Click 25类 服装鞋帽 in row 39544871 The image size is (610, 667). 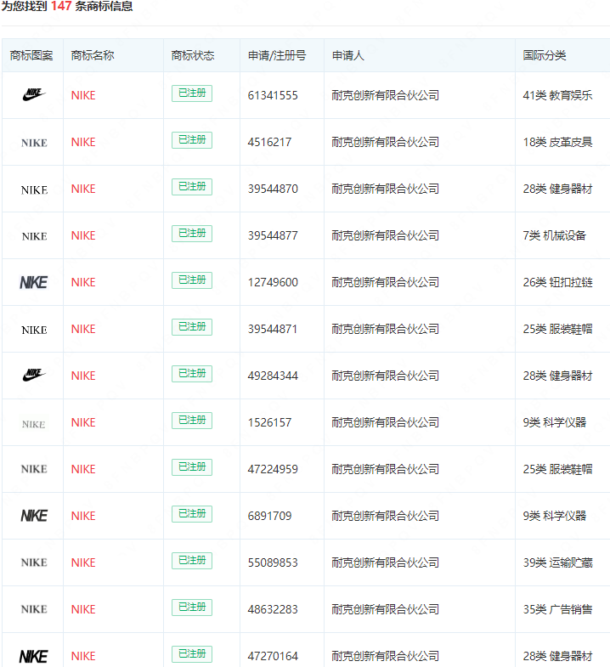(557, 329)
